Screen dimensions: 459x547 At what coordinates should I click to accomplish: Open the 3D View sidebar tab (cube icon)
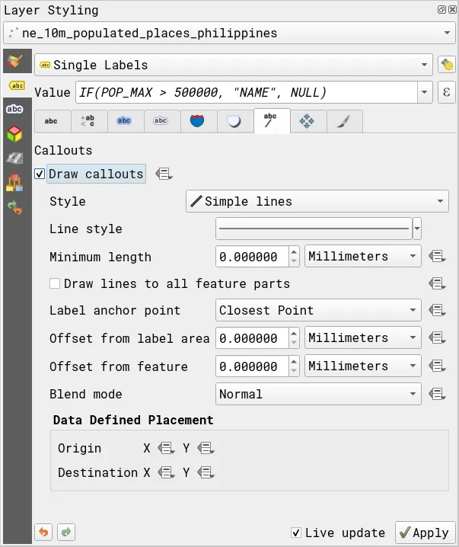pyautogui.click(x=14, y=134)
